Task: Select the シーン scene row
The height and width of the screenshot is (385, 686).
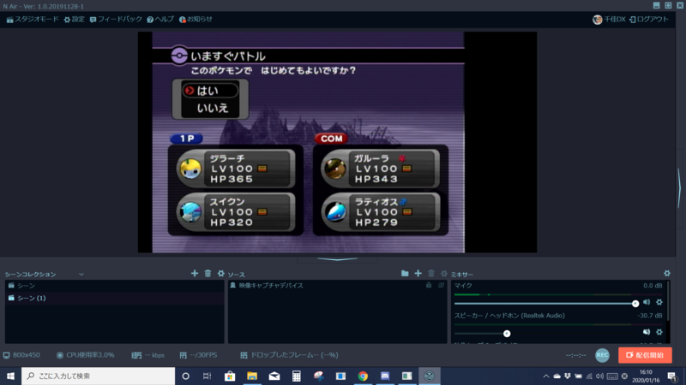Action: (x=115, y=286)
